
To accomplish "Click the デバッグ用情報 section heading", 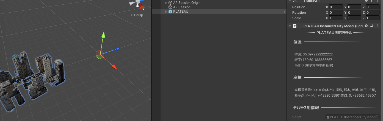I will point(306,108).
